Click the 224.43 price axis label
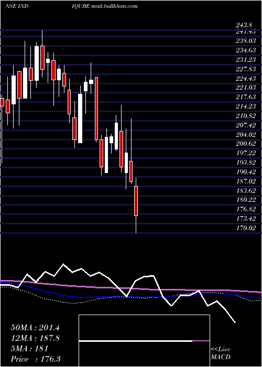The height and width of the screenshot is (367, 262). pos(245,79)
